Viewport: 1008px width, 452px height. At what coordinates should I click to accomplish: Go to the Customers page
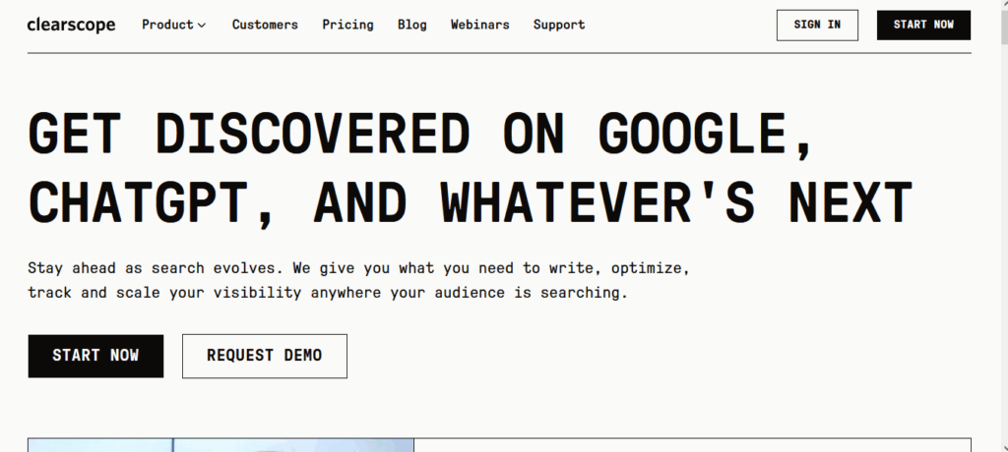pos(265,25)
